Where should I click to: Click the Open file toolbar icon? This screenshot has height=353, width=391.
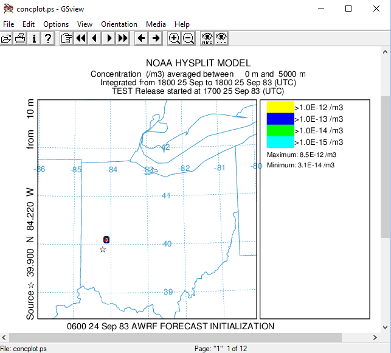7,38
